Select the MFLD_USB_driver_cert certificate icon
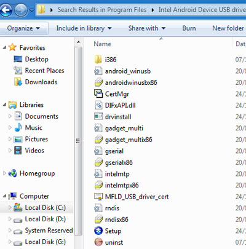This screenshot has width=246, height=249. coord(98,197)
